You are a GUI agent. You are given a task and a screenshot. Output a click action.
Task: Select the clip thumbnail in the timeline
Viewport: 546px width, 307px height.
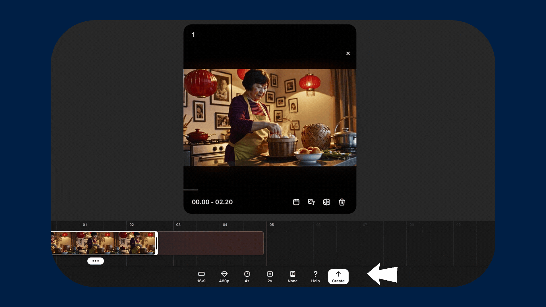coord(102,243)
